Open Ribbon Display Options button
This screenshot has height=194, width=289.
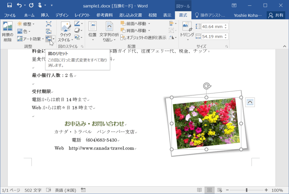(x=234, y=5)
